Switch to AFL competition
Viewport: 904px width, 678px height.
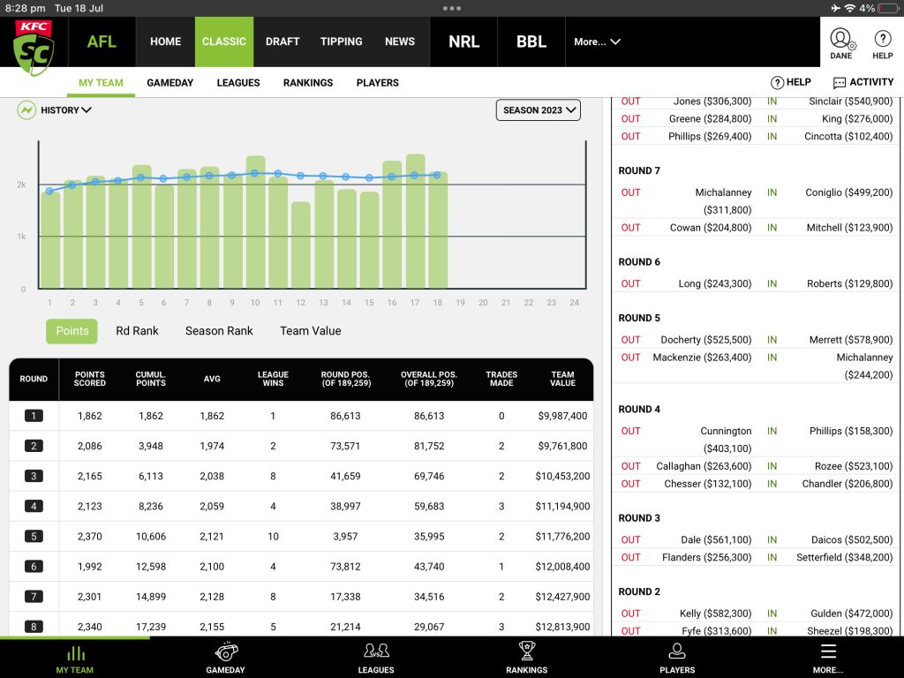[102, 41]
